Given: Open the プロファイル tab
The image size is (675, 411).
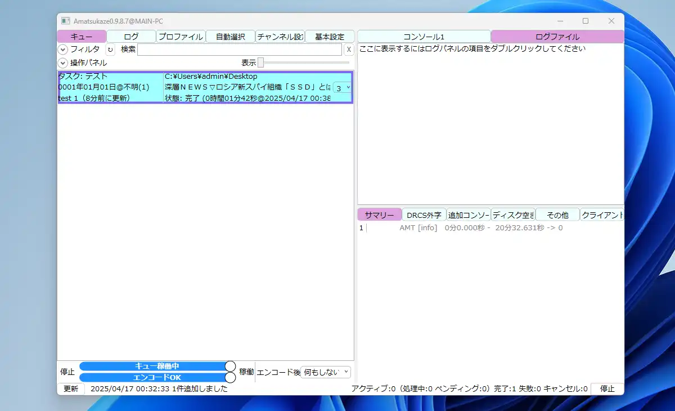Looking at the screenshot, I should point(181,37).
